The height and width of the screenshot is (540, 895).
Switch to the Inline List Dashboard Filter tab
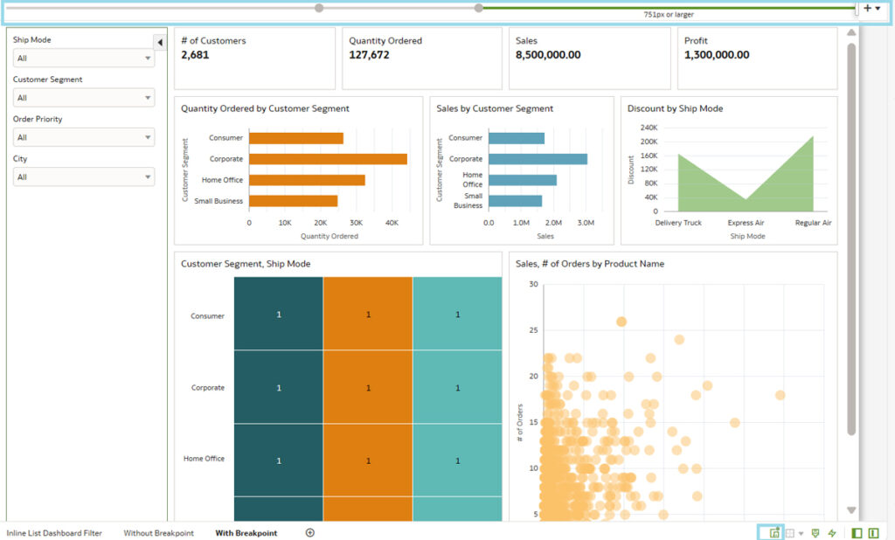[54, 533]
